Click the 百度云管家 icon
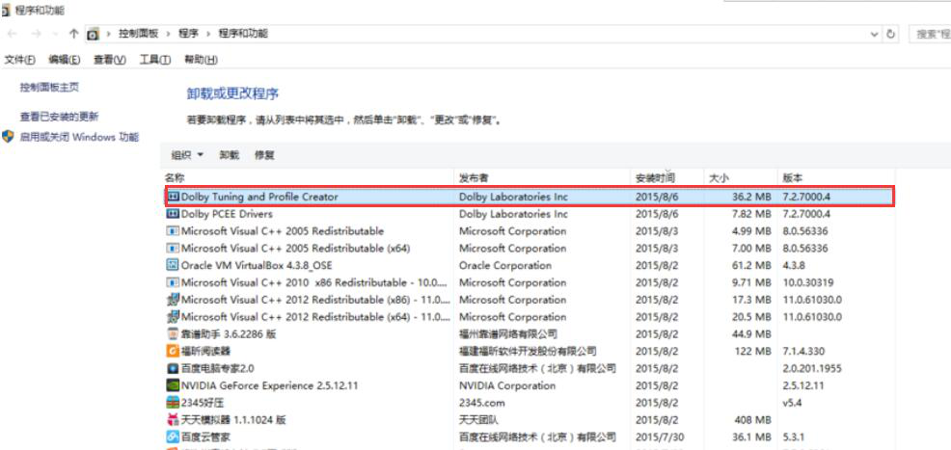951x450 pixels. tap(174, 437)
